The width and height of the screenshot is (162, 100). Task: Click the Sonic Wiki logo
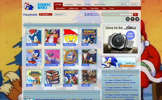38,6
